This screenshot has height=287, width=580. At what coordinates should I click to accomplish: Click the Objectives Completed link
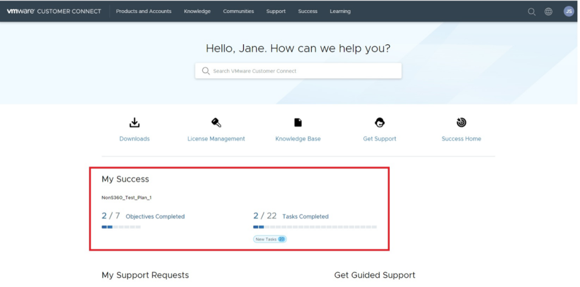155,216
